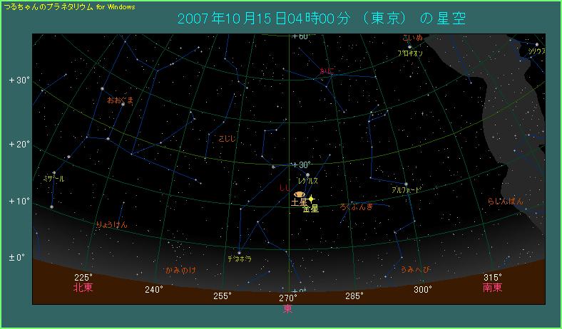This screenshot has height=329, width=562.
Task: Select the Mizar star dot
Action: [53, 173]
